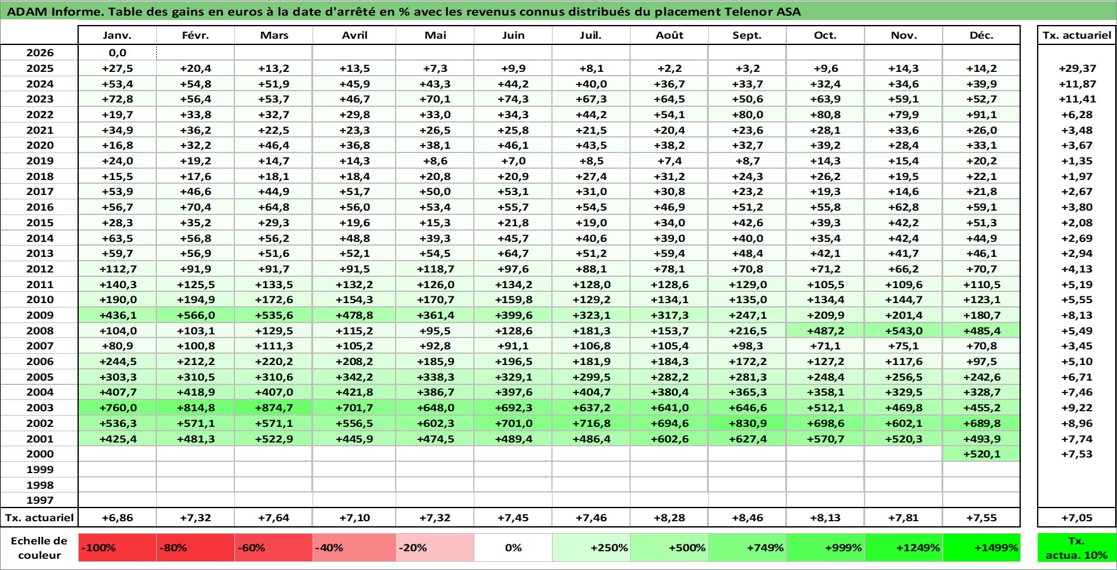Select the 'Mai' column header
Viewport: 1117px width, 570px height.
[x=435, y=36]
